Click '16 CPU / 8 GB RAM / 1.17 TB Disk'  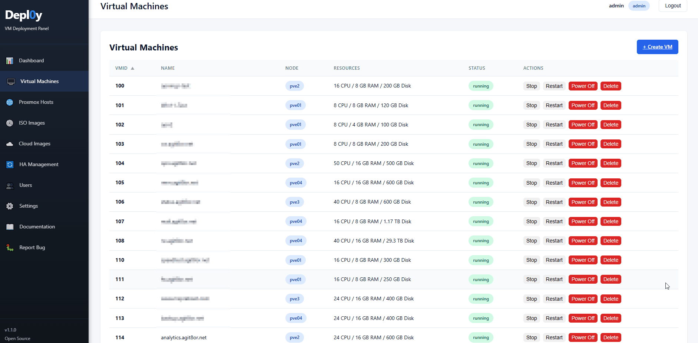(x=372, y=221)
